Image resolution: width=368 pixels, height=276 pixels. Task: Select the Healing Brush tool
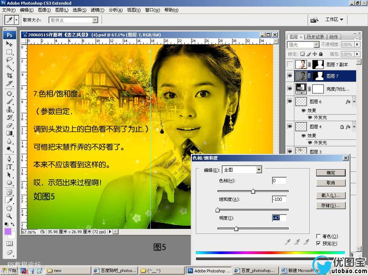[x=9, y=93]
